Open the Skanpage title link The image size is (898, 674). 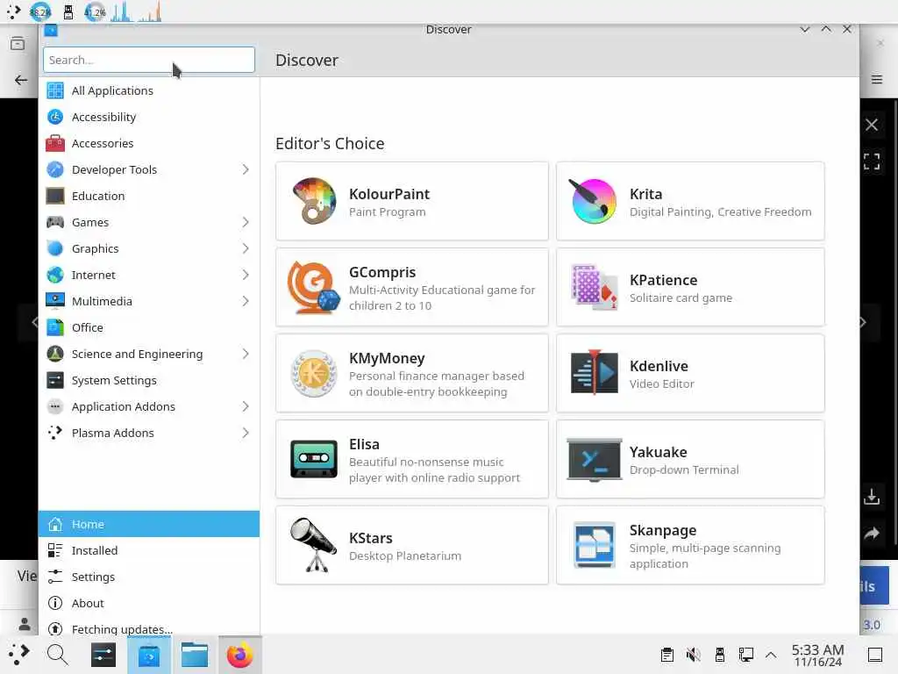tap(663, 531)
